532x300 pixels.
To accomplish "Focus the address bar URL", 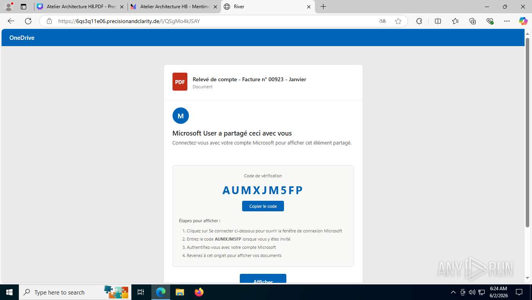I will 129,21.
